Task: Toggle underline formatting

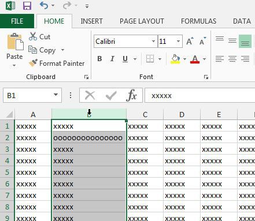Action: click(x=125, y=59)
